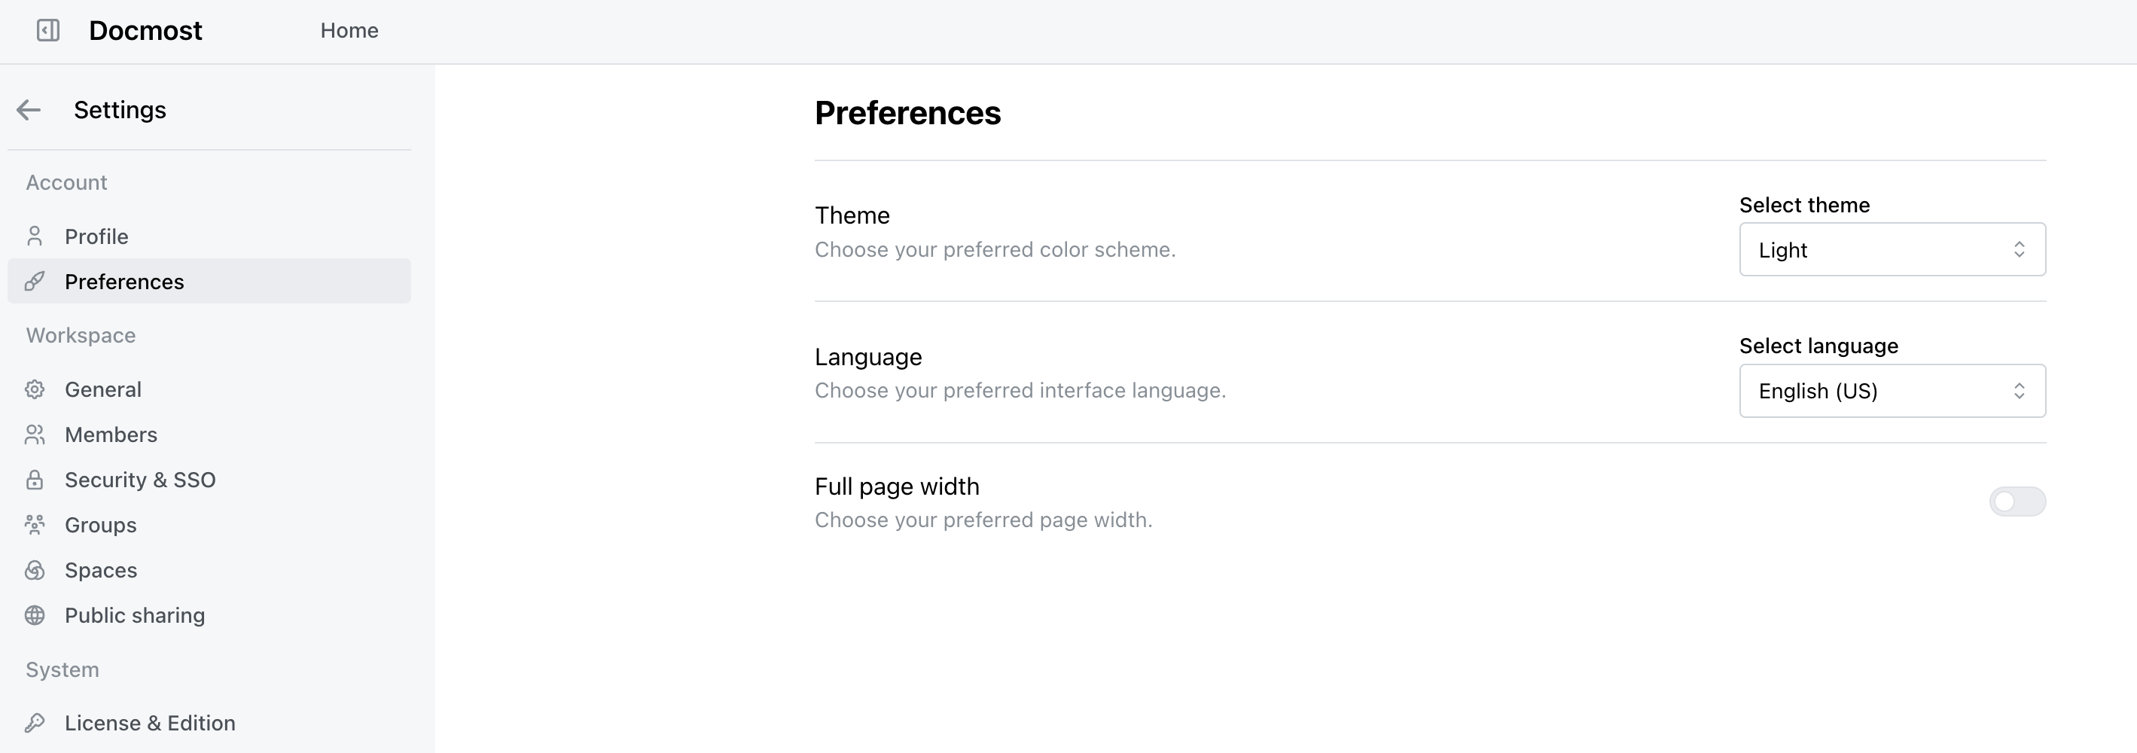Go to the Home link
The image size is (2137, 753).
tap(349, 31)
